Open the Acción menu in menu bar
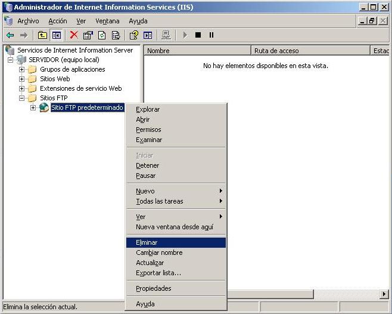This screenshot has height=314, width=392. (x=58, y=21)
